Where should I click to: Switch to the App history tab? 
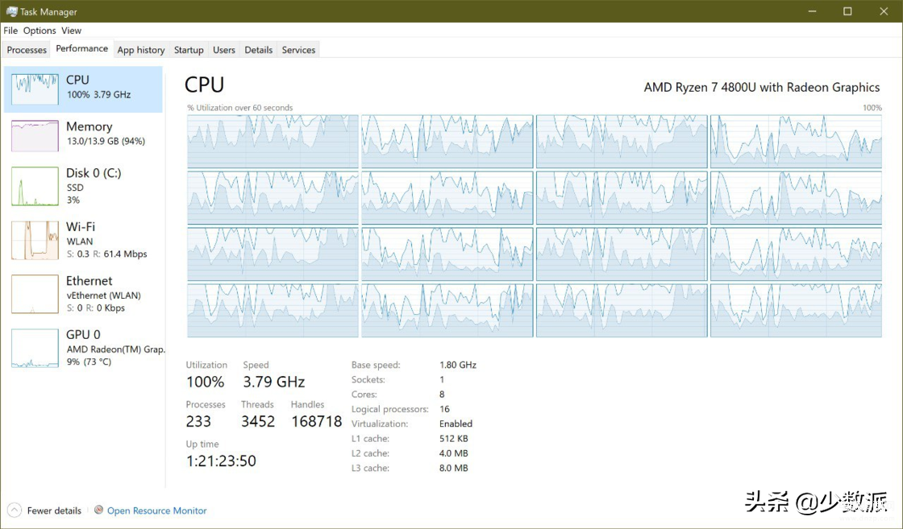point(141,50)
